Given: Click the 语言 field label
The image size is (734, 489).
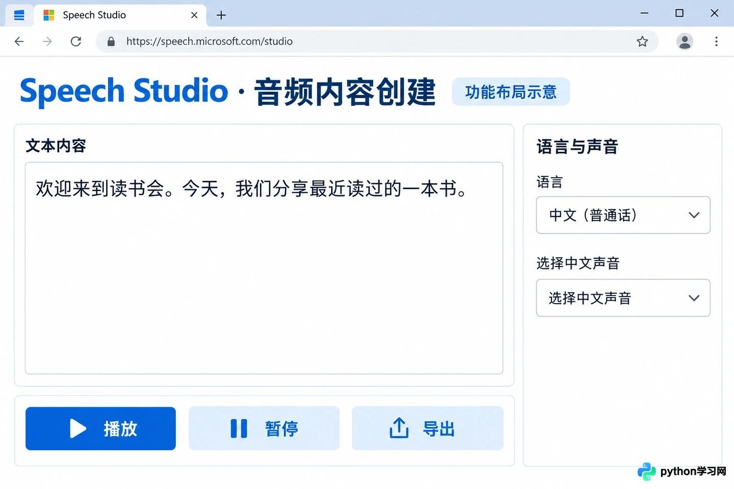Looking at the screenshot, I should pos(549,182).
